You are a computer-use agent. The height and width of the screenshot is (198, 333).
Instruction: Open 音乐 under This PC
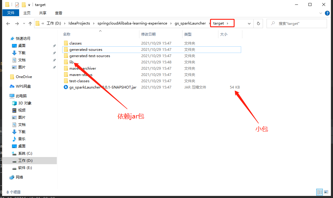pyautogui.click(x=22, y=139)
